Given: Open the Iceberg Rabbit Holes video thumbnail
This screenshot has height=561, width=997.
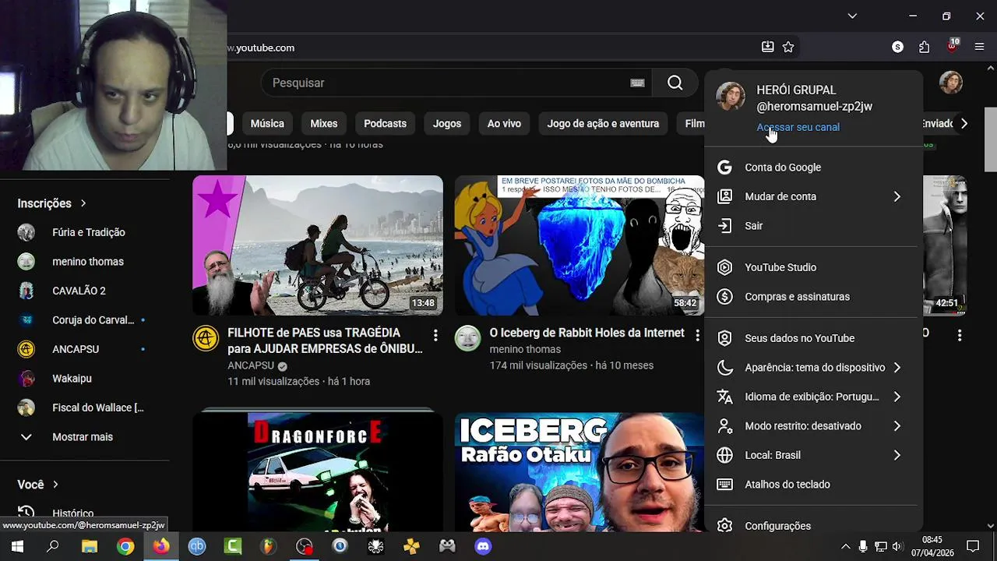Looking at the screenshot, I should coord(580,245).
